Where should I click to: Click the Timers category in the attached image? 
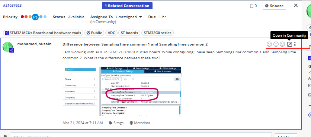tap(80, 79)
